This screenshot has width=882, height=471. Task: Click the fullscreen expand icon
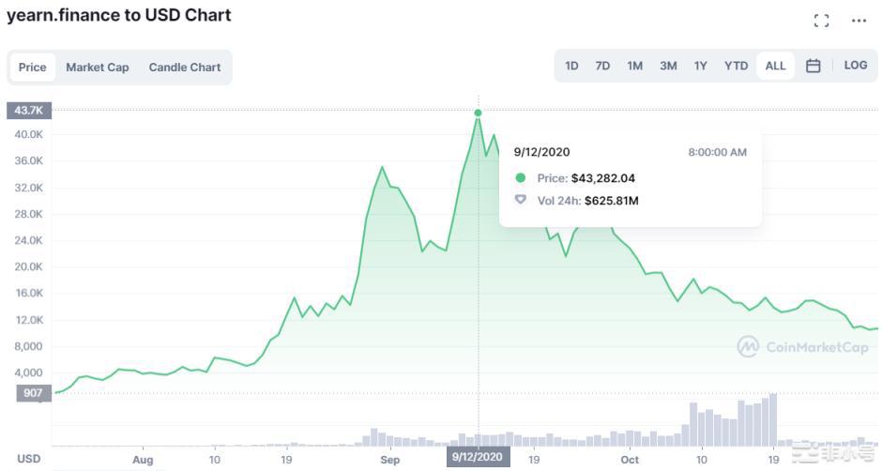(x=821, y=21)
